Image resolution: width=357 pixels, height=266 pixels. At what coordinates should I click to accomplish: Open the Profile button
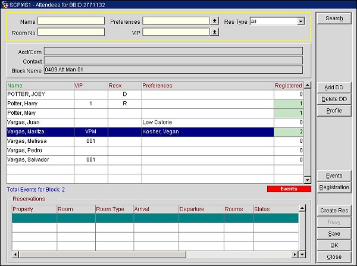point(334,111)
